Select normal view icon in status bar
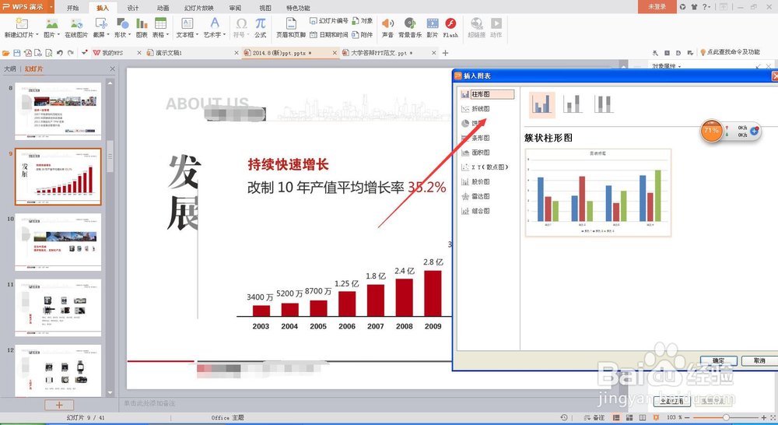 pos(616,417)
